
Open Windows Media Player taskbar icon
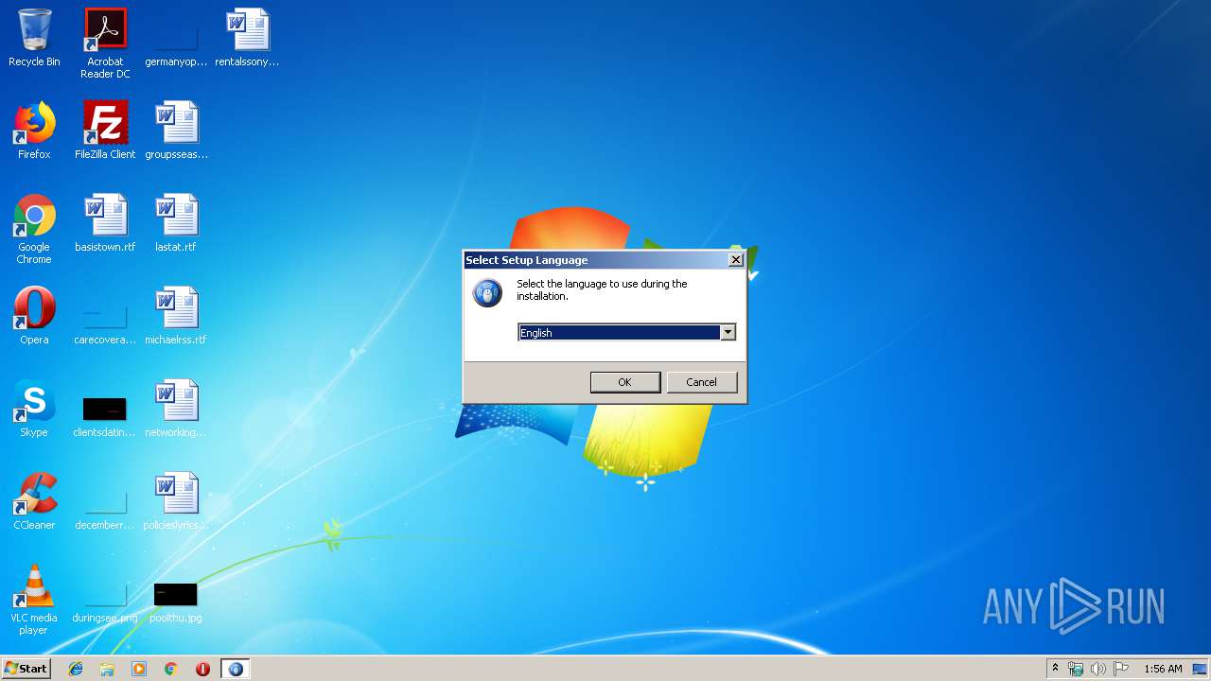(139, 669)
